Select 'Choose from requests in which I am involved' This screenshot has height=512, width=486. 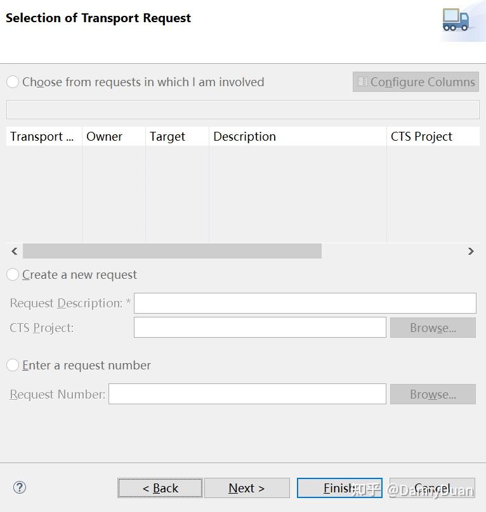[13, 82]
